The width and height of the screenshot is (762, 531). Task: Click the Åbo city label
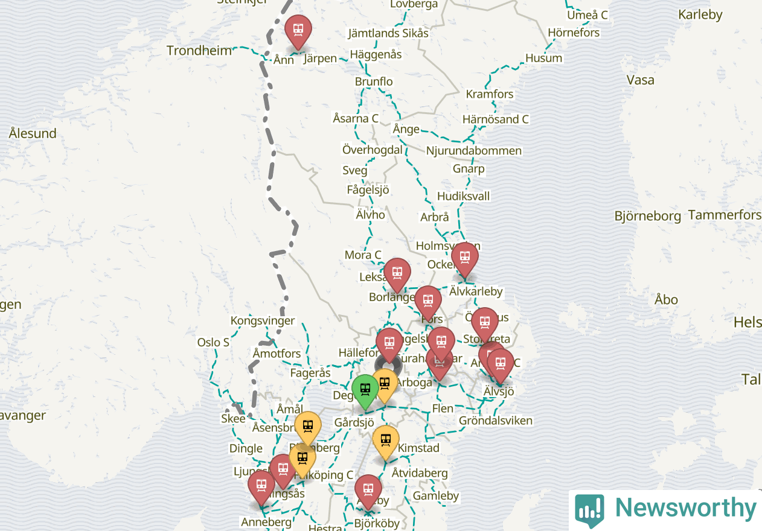point(666,299)
